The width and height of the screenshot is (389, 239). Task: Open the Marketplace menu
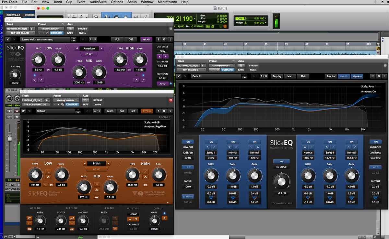tap(167, 2)
